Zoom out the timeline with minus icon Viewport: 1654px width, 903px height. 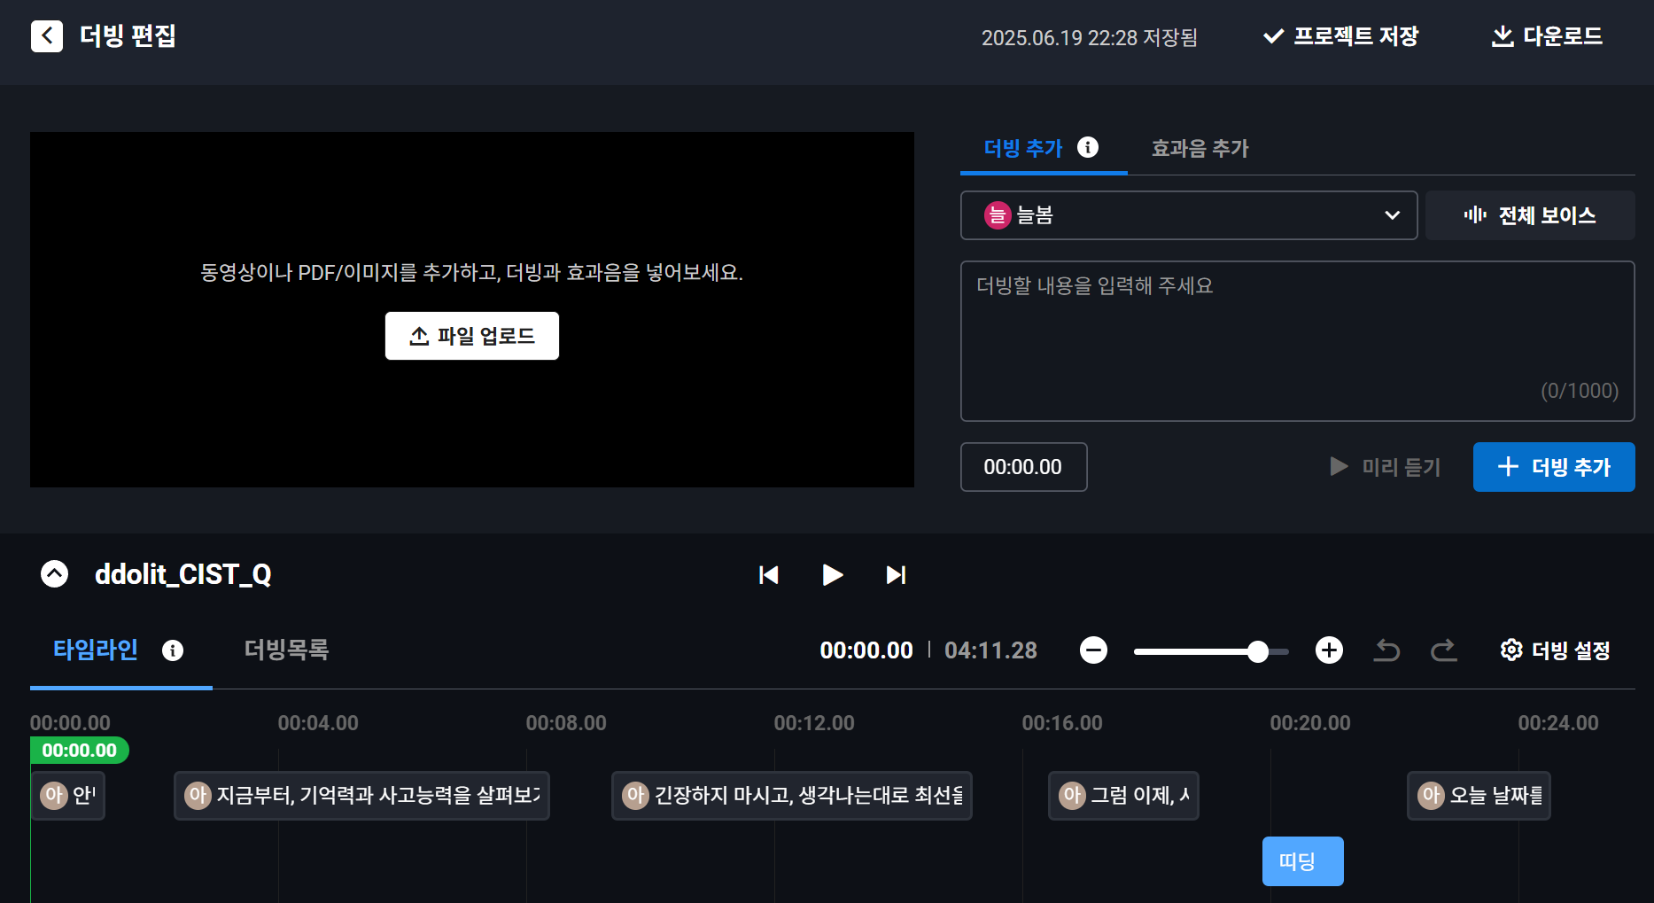pyautogui.click(x=1094, y=650)
